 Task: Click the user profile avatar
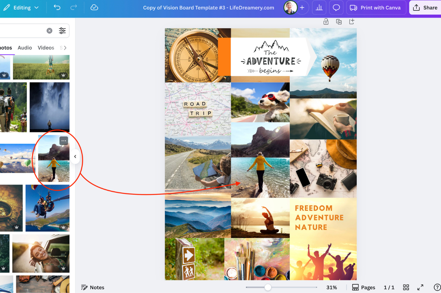pyautogui.click(x=290, y=8)
